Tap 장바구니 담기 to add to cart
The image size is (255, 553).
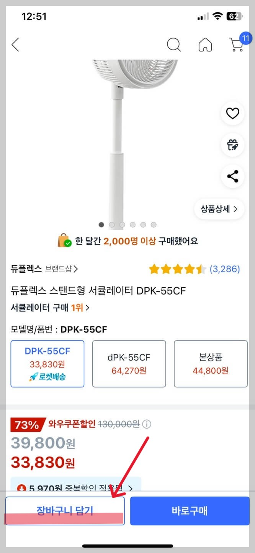tap(64, 511)
